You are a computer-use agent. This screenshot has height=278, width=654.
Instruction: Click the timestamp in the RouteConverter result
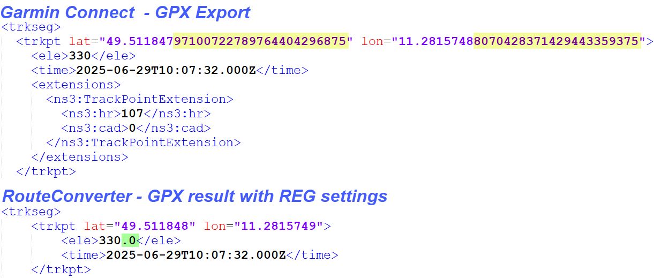[196, 255]
